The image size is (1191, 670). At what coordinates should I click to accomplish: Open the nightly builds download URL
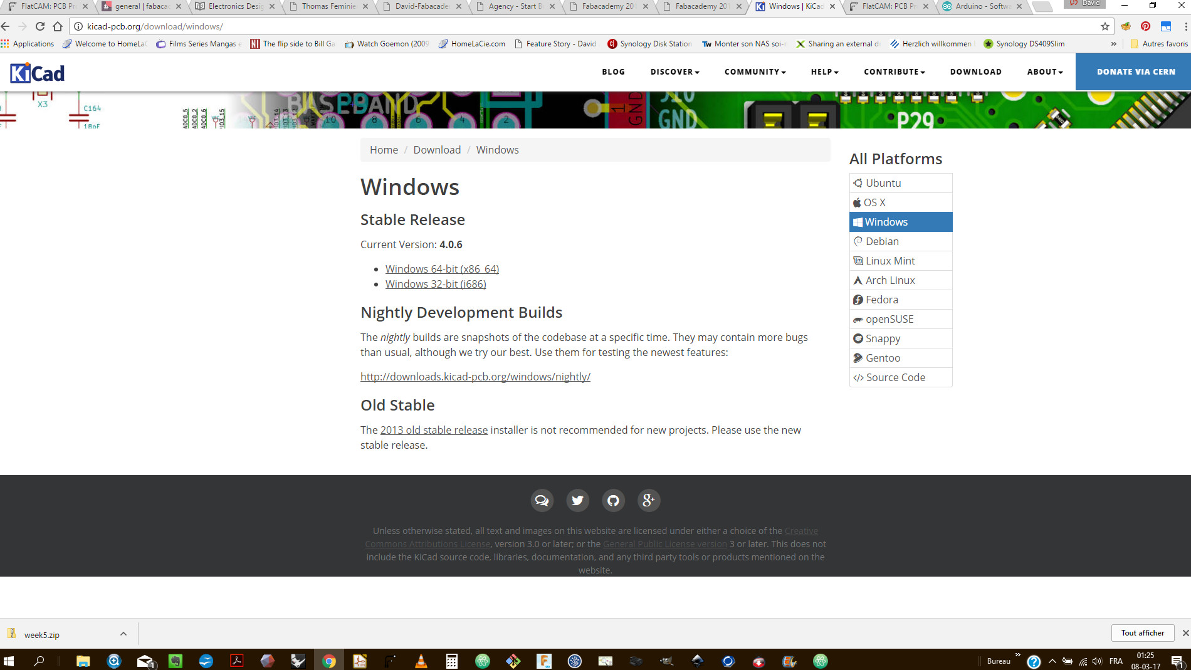(475, 377)
